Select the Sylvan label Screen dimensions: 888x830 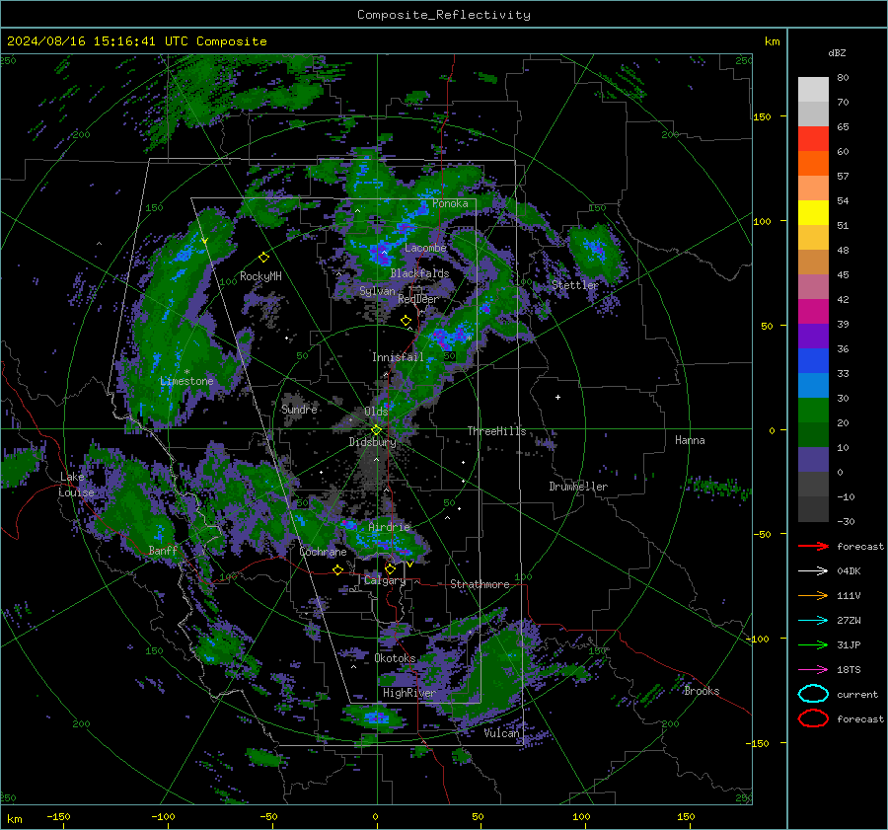point(377,291)
